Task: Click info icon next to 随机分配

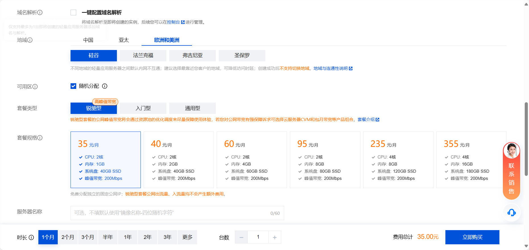Action: pyautogui.click(x=105, y=86)
